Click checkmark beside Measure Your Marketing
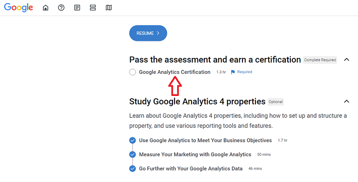Screen dimensions: 358x182 [132, 154]
